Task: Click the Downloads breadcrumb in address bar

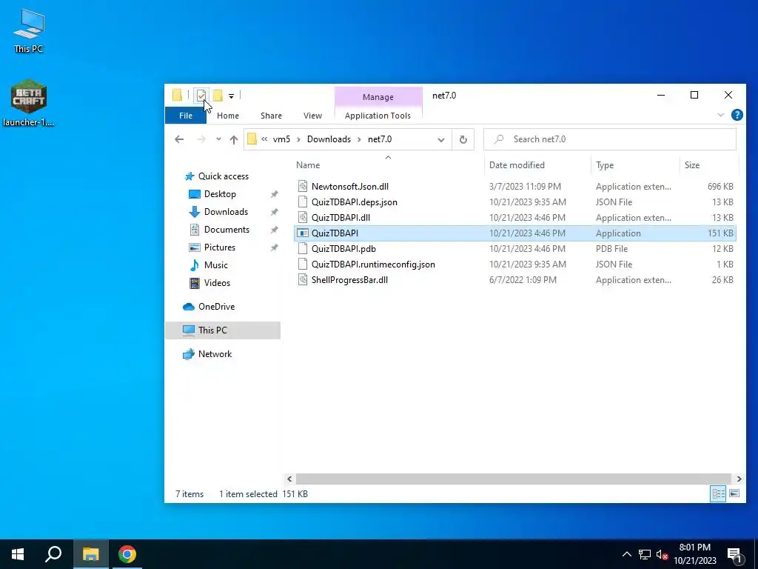Action: (329, 139)
